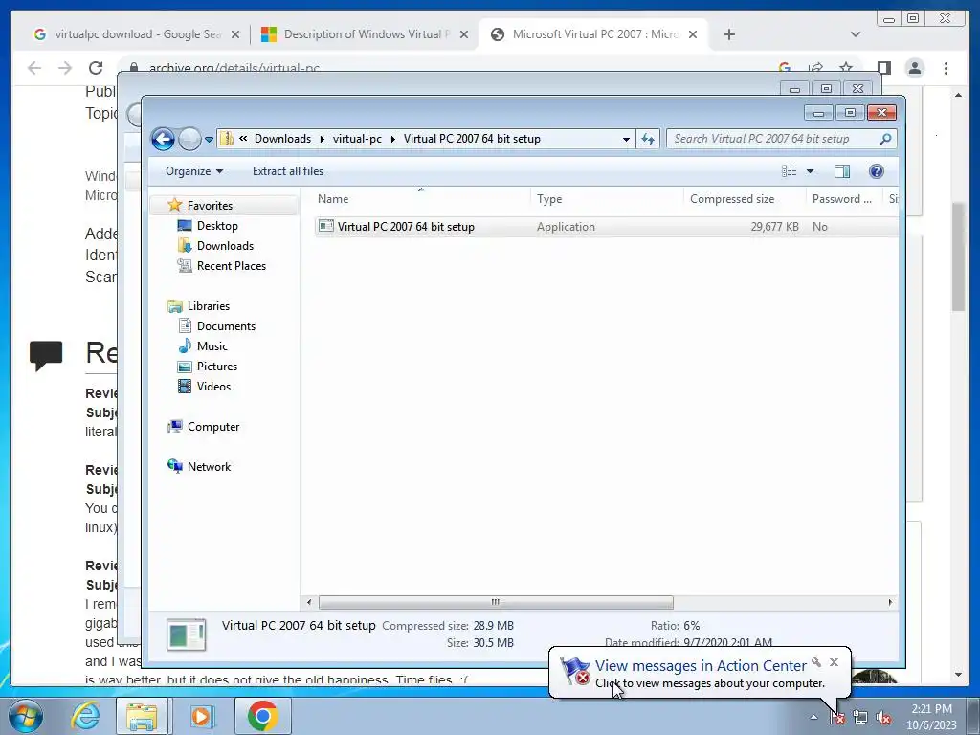
Task: Select Computer in navigation pane
Action: click(x=213, y=427)
